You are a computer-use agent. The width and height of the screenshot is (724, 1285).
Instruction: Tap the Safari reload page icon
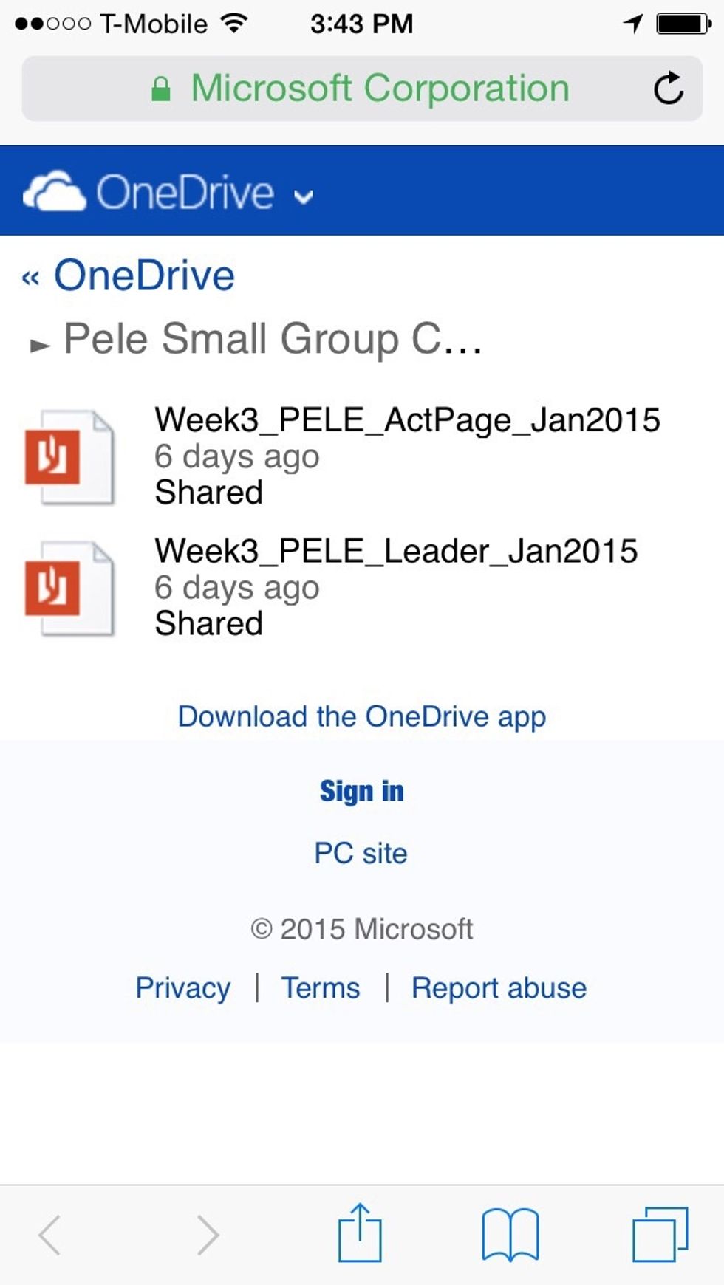(669, 89)
